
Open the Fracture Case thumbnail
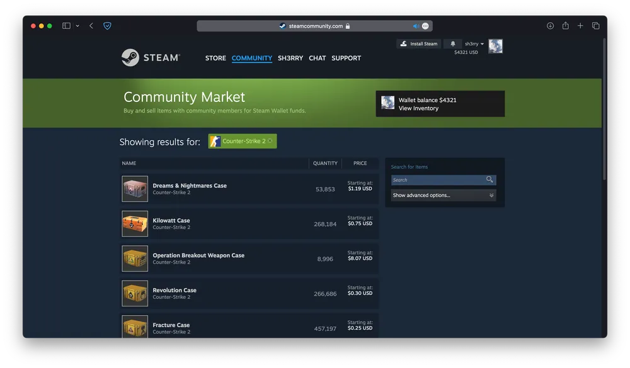(135, 326)
